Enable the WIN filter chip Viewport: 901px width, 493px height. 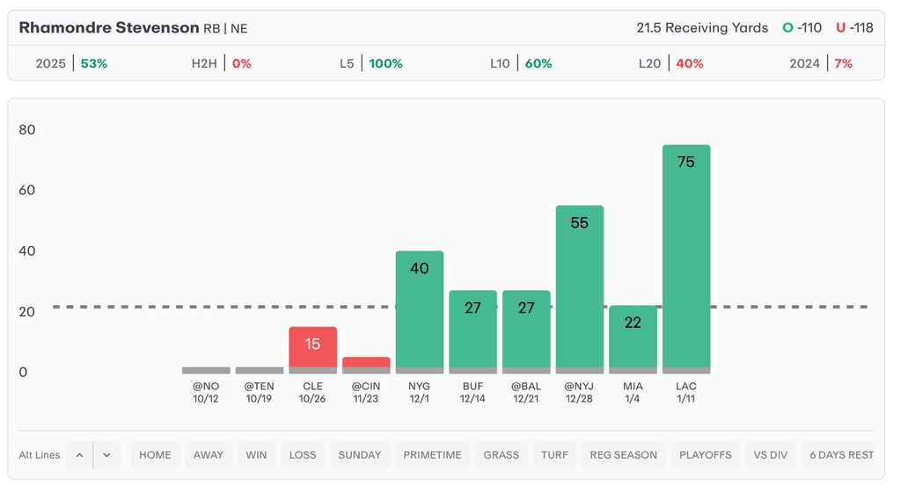click(x=256, y=455)
